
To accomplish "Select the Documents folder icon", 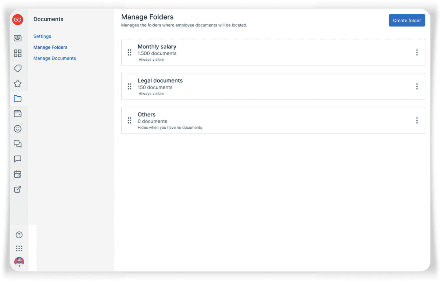I will pyautogui.click(x=17, y=98).
